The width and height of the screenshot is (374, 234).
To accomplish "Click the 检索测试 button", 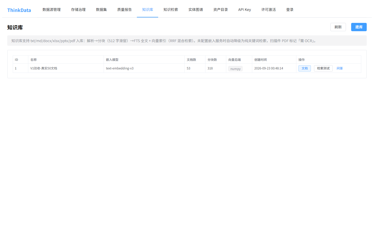I will point(323,68).
